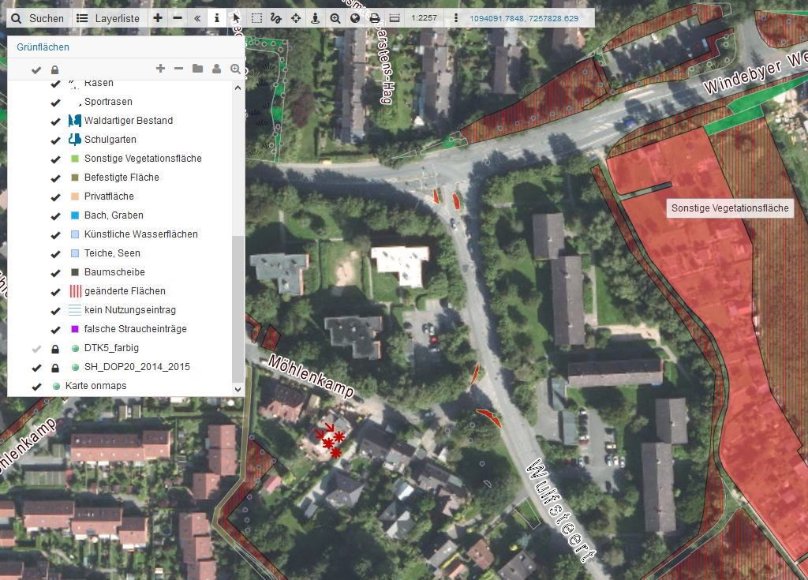Open the Layerliste panel
Image resolution: width=808 pixels, height=580 pixels.
pos(108,18)
